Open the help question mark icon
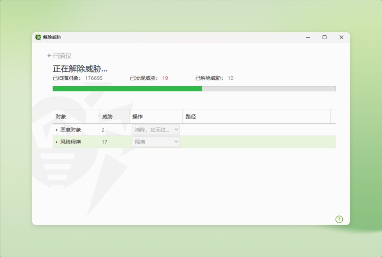Image resolution: width=382 pixels, height=257 pixels. [339, 219]
